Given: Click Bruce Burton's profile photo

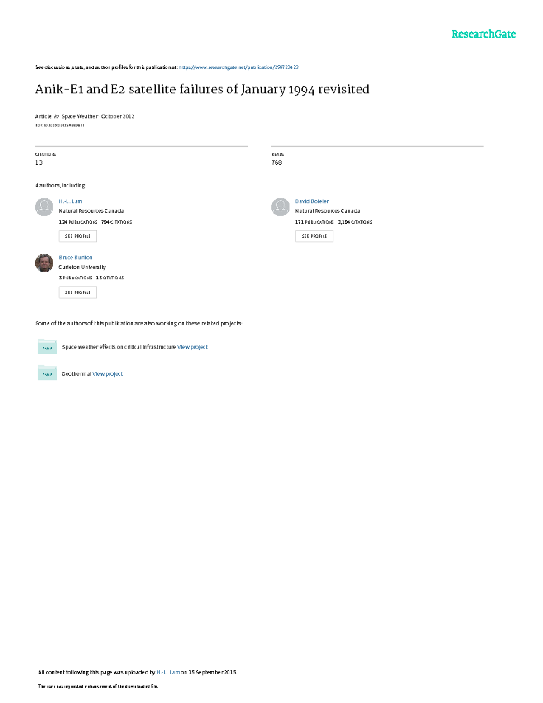Looking at the screenshot, I should click(x=44, y=263).
